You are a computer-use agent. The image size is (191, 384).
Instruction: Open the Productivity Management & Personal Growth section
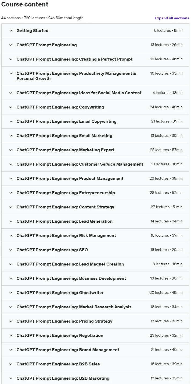[95, 76]
